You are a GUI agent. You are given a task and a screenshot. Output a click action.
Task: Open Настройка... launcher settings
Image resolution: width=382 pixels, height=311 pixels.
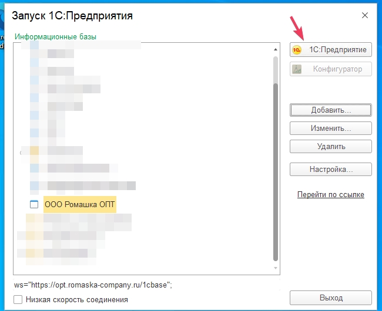[330, 170]
